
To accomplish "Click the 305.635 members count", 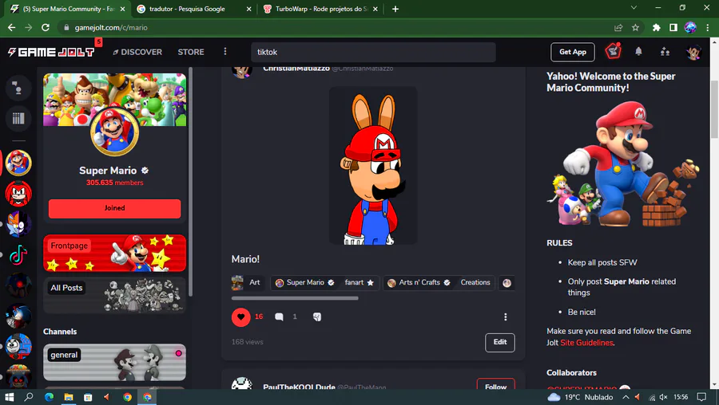I will point(114,183).
